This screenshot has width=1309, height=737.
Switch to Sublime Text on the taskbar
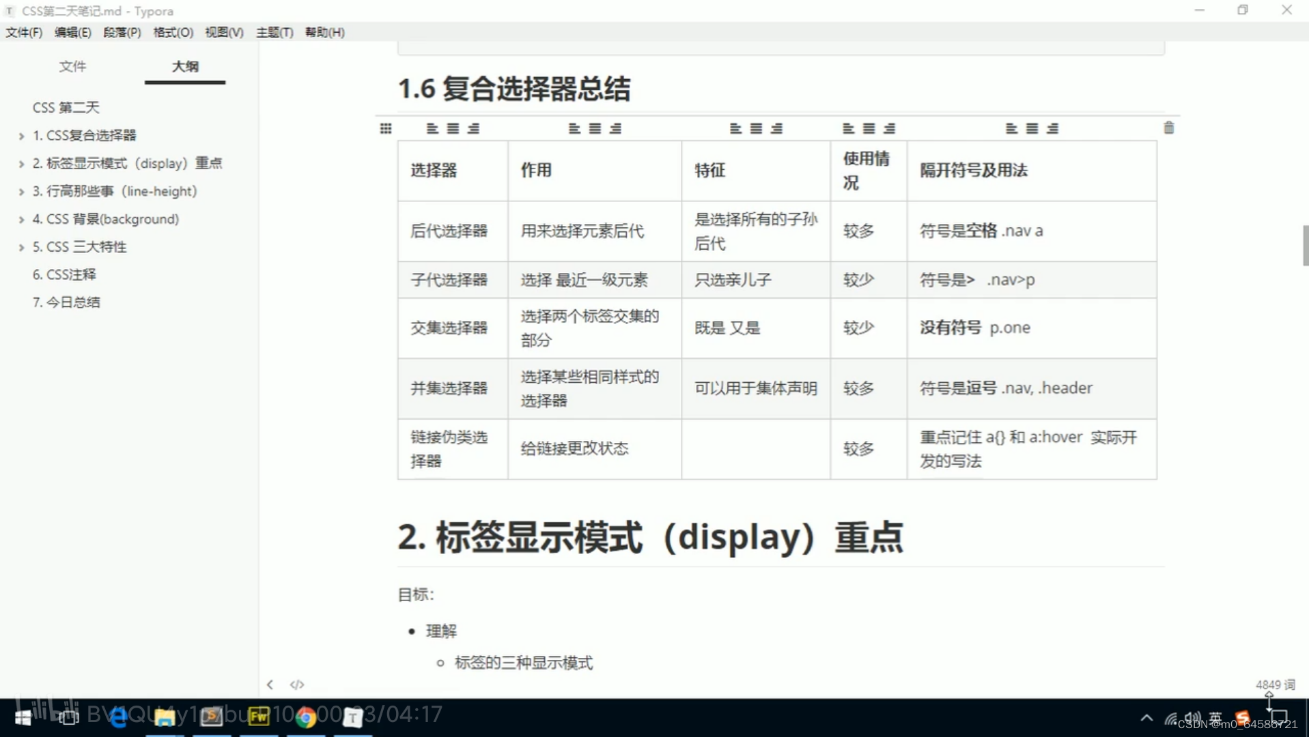pyautogui.click(x=212, y=717)
